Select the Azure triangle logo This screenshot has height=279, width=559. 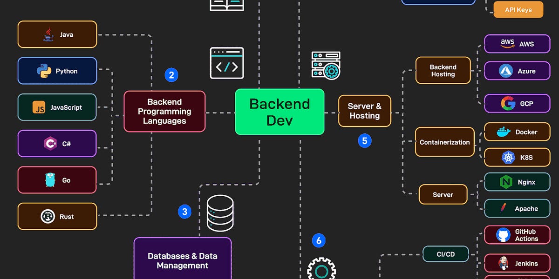(x=506, y=71)
